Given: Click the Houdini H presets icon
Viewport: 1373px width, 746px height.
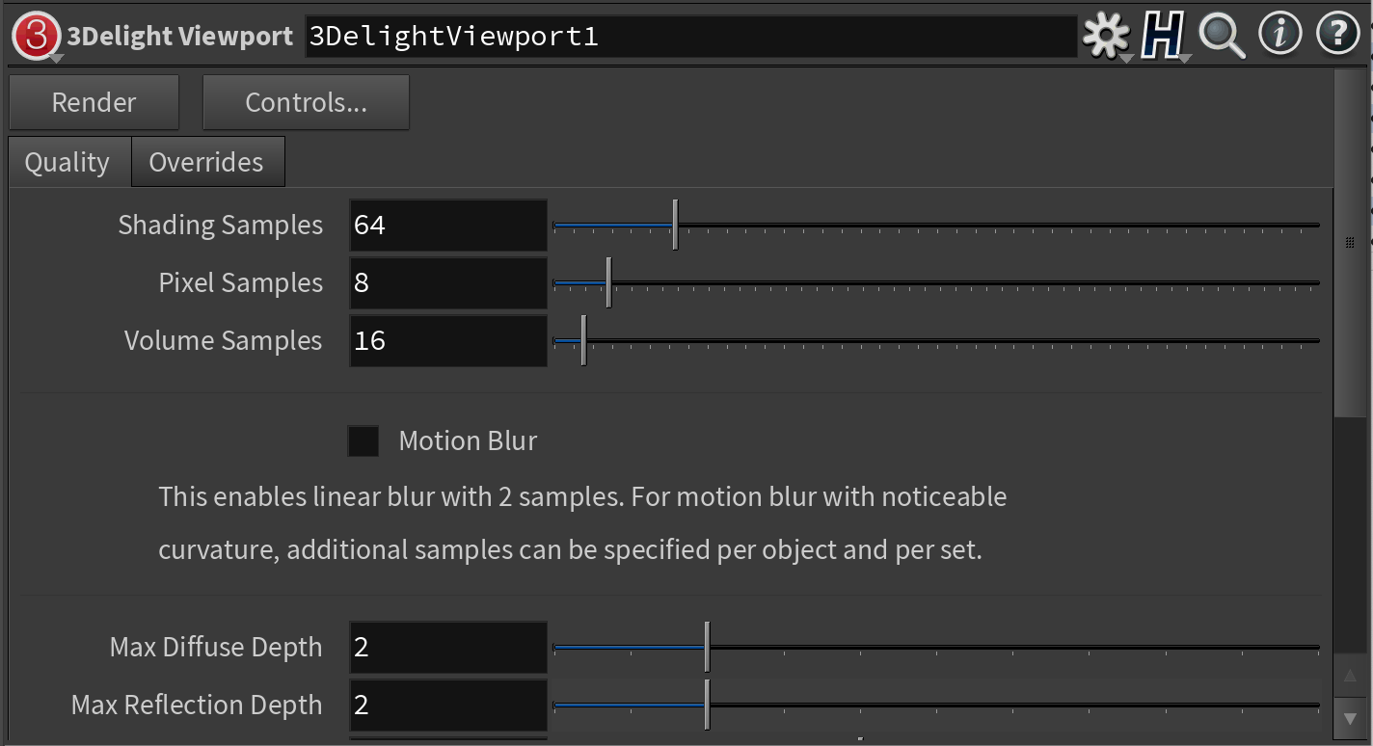Looking at the screenshot, I should coord(1163,37).
